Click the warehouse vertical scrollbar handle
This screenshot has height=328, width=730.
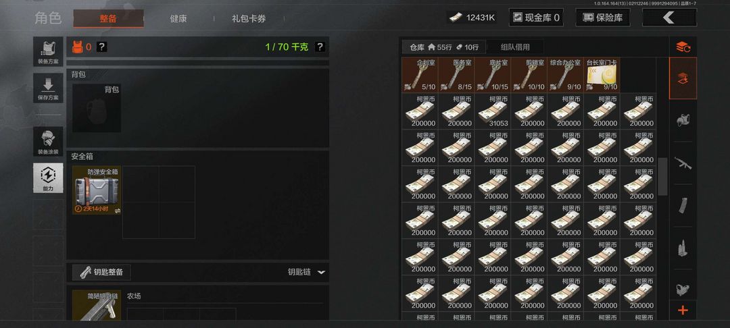click(x=662, y=177)
